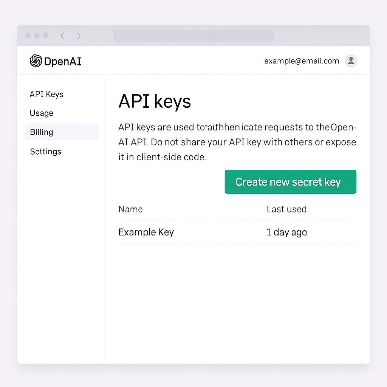
Task: Open the user avatar profile icon
Action: coord(351,61)
